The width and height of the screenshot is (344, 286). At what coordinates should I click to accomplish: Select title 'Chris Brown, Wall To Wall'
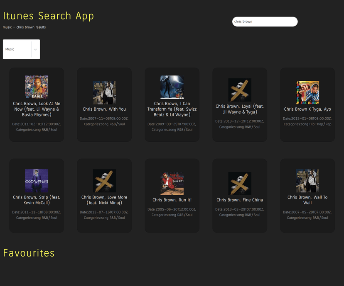coord(307,200)
